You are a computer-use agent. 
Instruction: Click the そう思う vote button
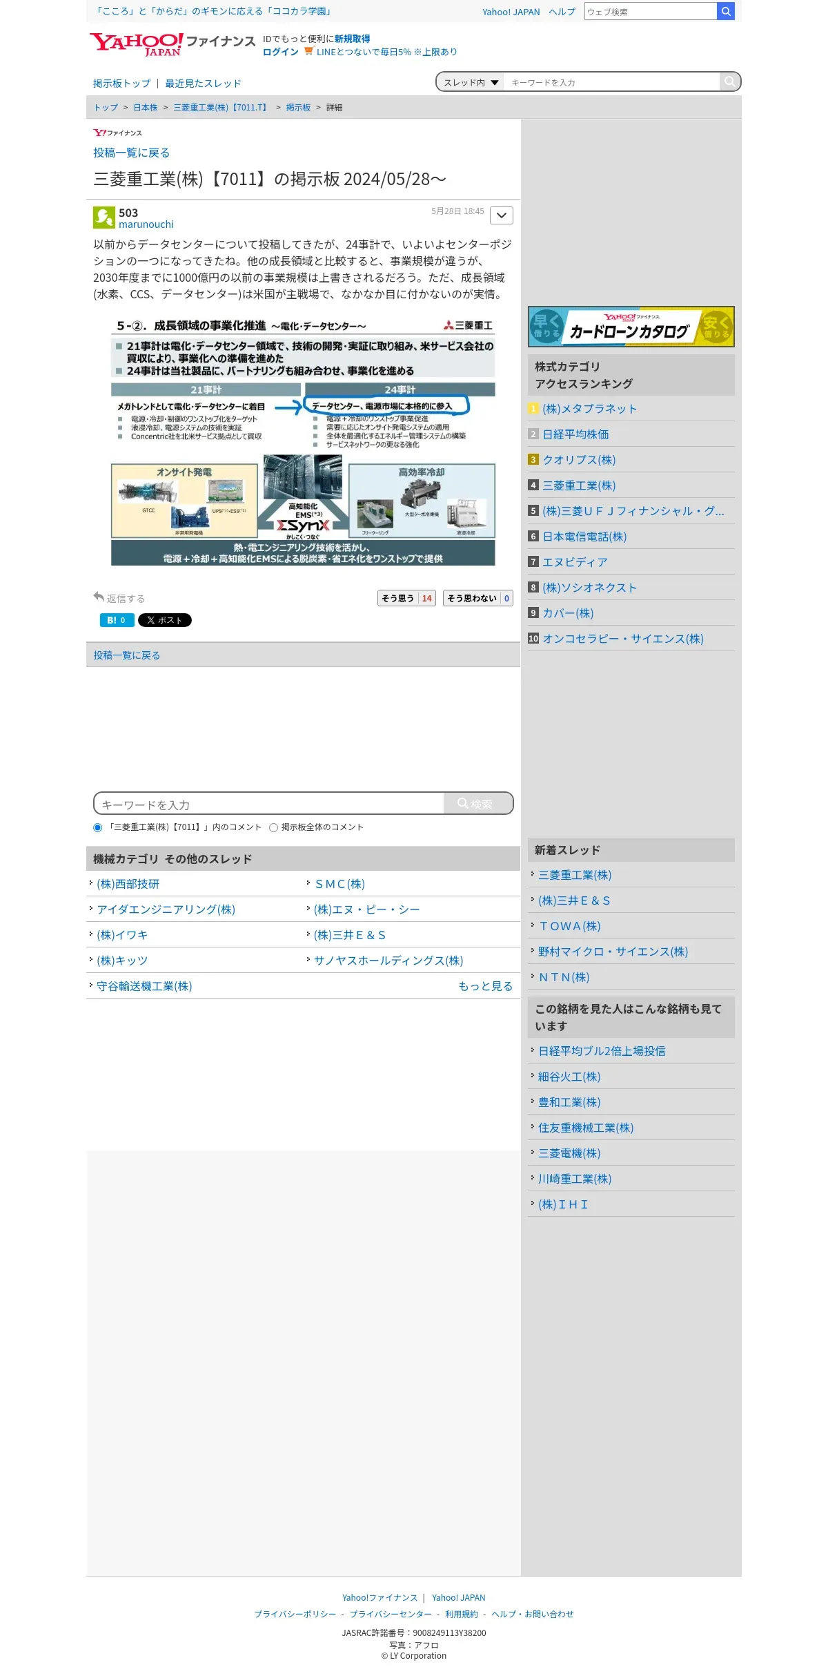pyautogui.click(x=406, y=598)
